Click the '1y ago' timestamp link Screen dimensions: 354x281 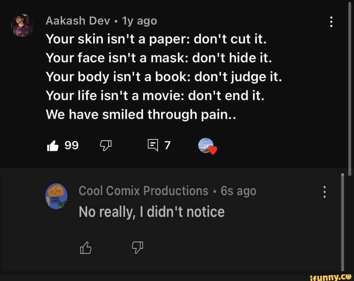click(x=139, y=20)
